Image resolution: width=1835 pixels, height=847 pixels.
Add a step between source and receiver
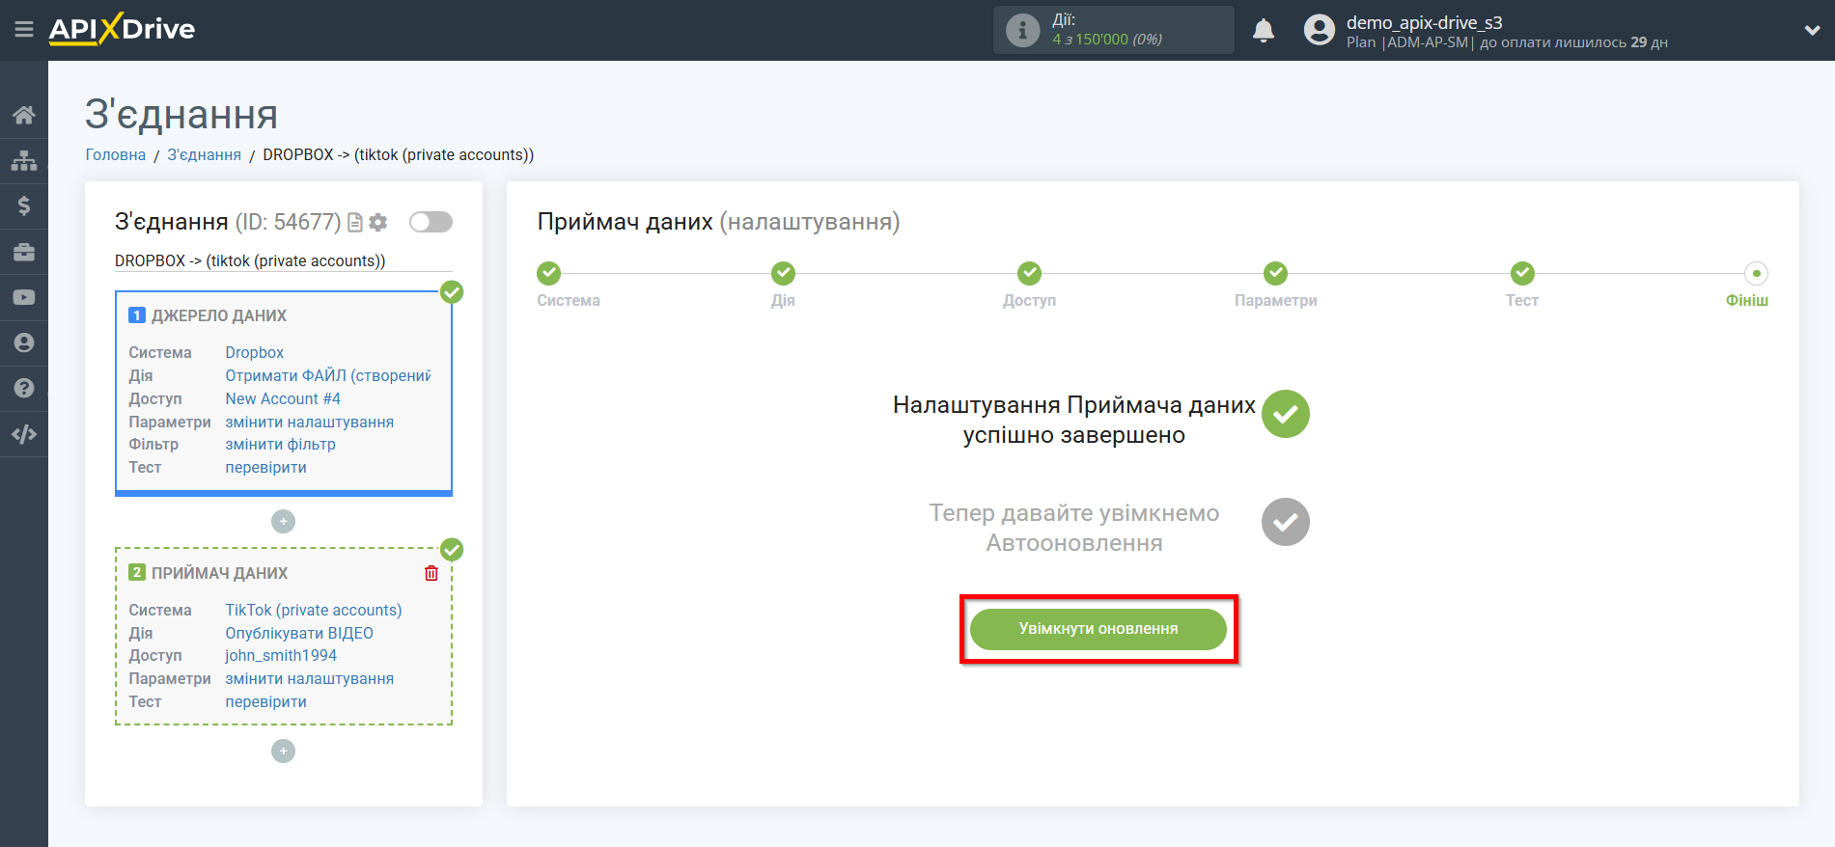tap(283, 521)
